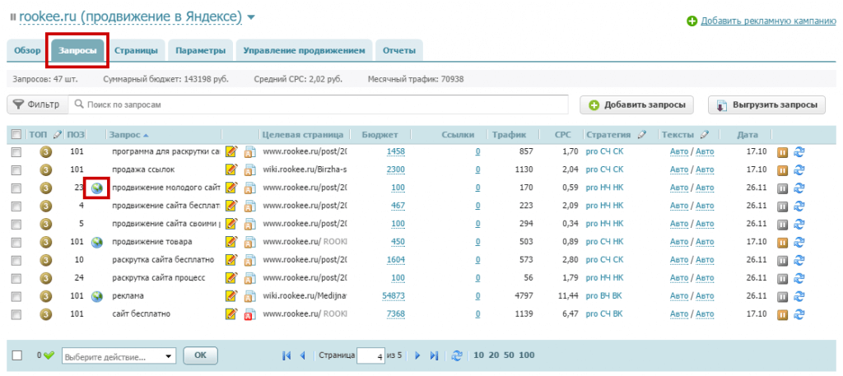This screenshot has height=376, width=843.
Task: Go to next page arrow
Action: click(x=417, y=355)
